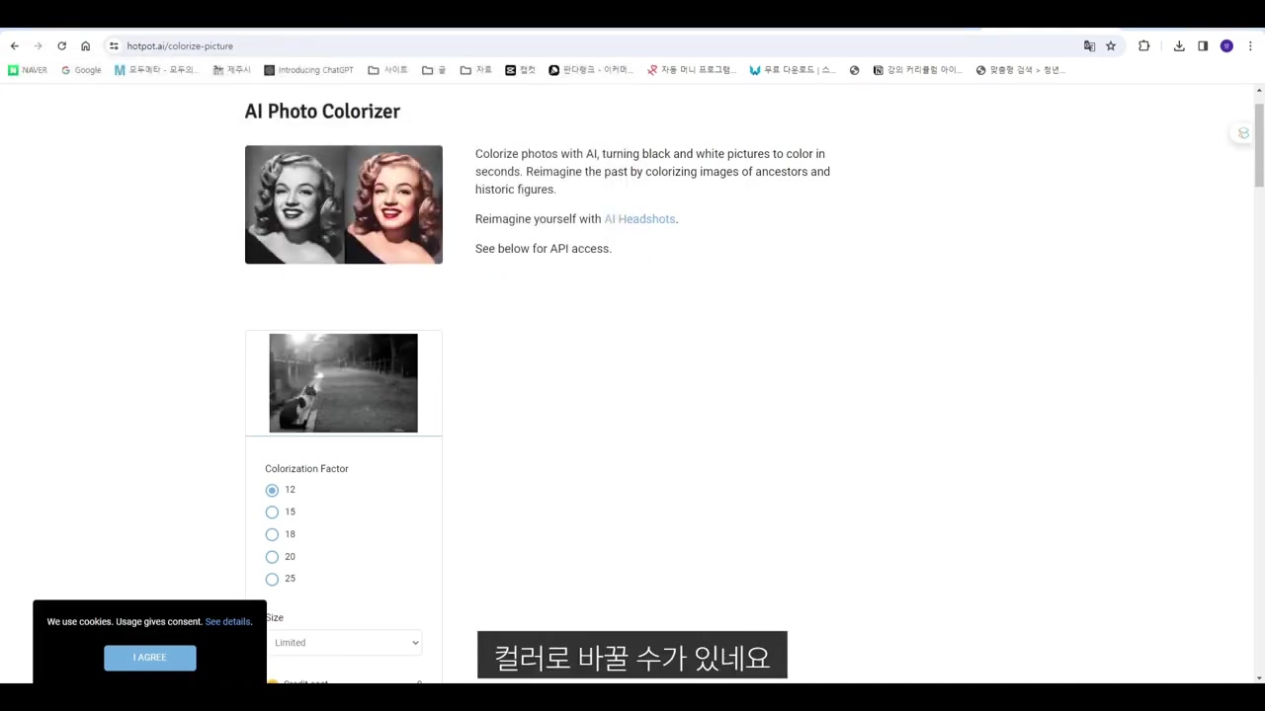Click the AI Headshots link

639,219
